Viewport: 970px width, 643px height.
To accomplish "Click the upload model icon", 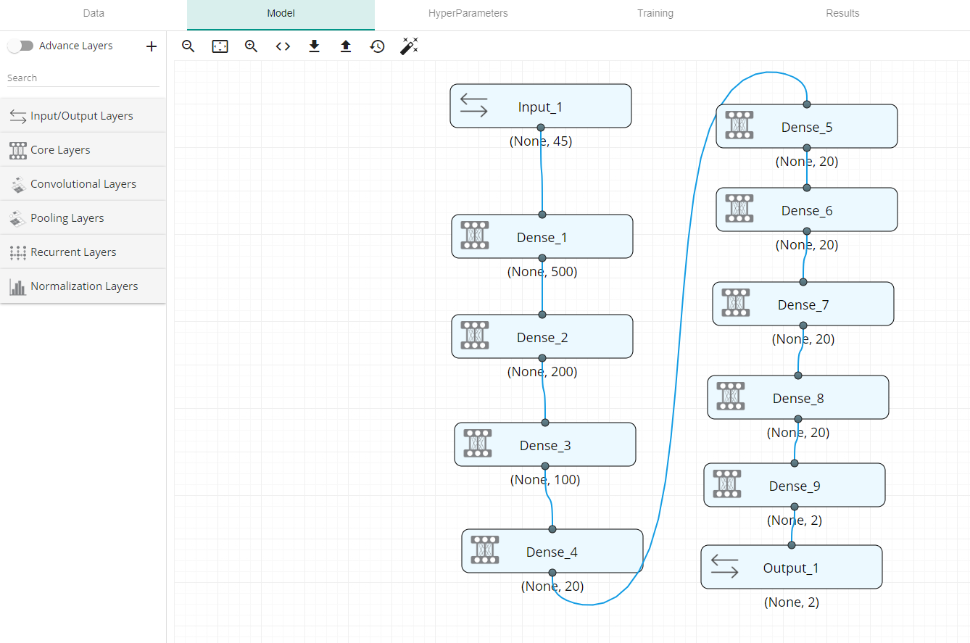I will pyautogui.click(x=346, y=46).
